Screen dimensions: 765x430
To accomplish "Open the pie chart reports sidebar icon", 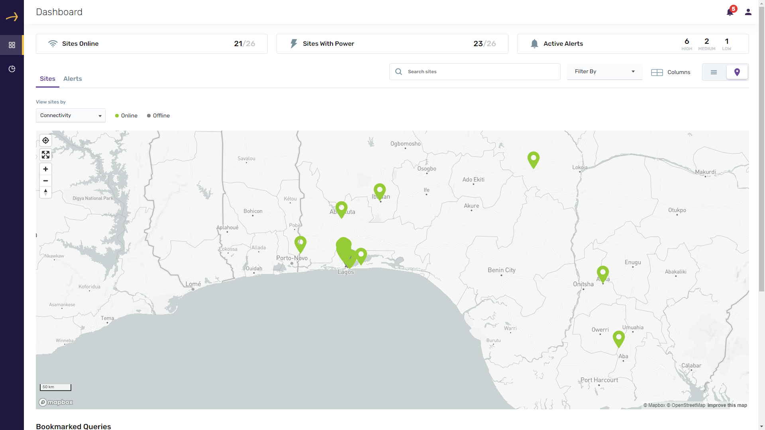I will [12, 69].
